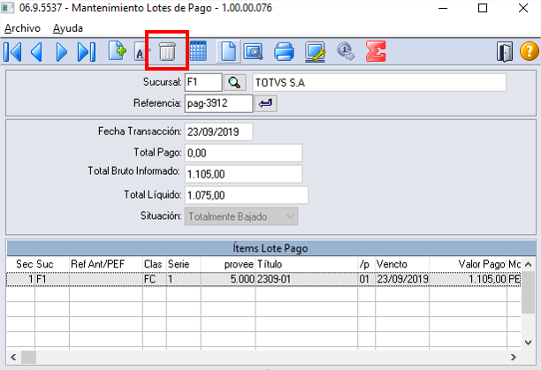Click the provee column header

(x=228, y=264)
